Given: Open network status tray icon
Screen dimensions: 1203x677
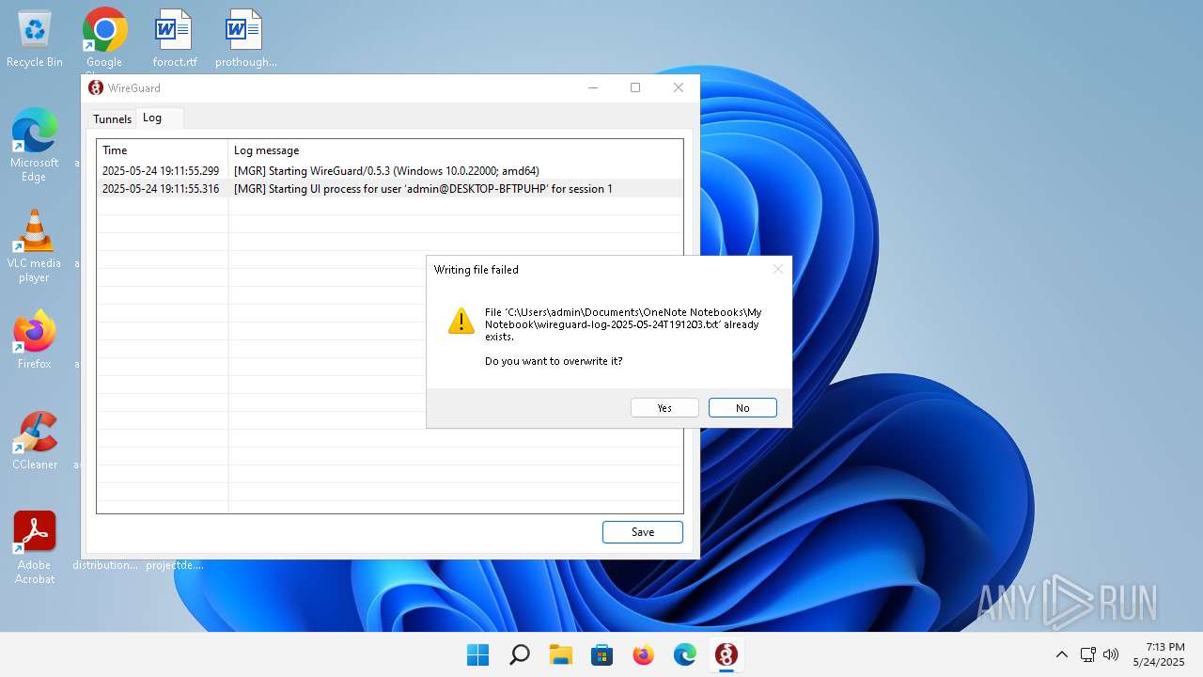Looking at the screenshot, I should pyautogui.click(x=1087, y=654).
